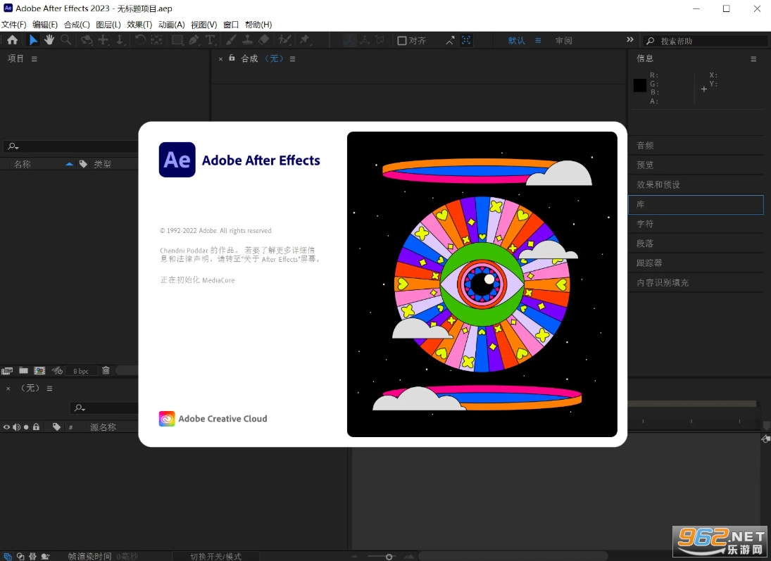Click the snap collapse arrow icon next to 对齐
Viewport: 771px width, 561px height.
click(x=450, y=41)
